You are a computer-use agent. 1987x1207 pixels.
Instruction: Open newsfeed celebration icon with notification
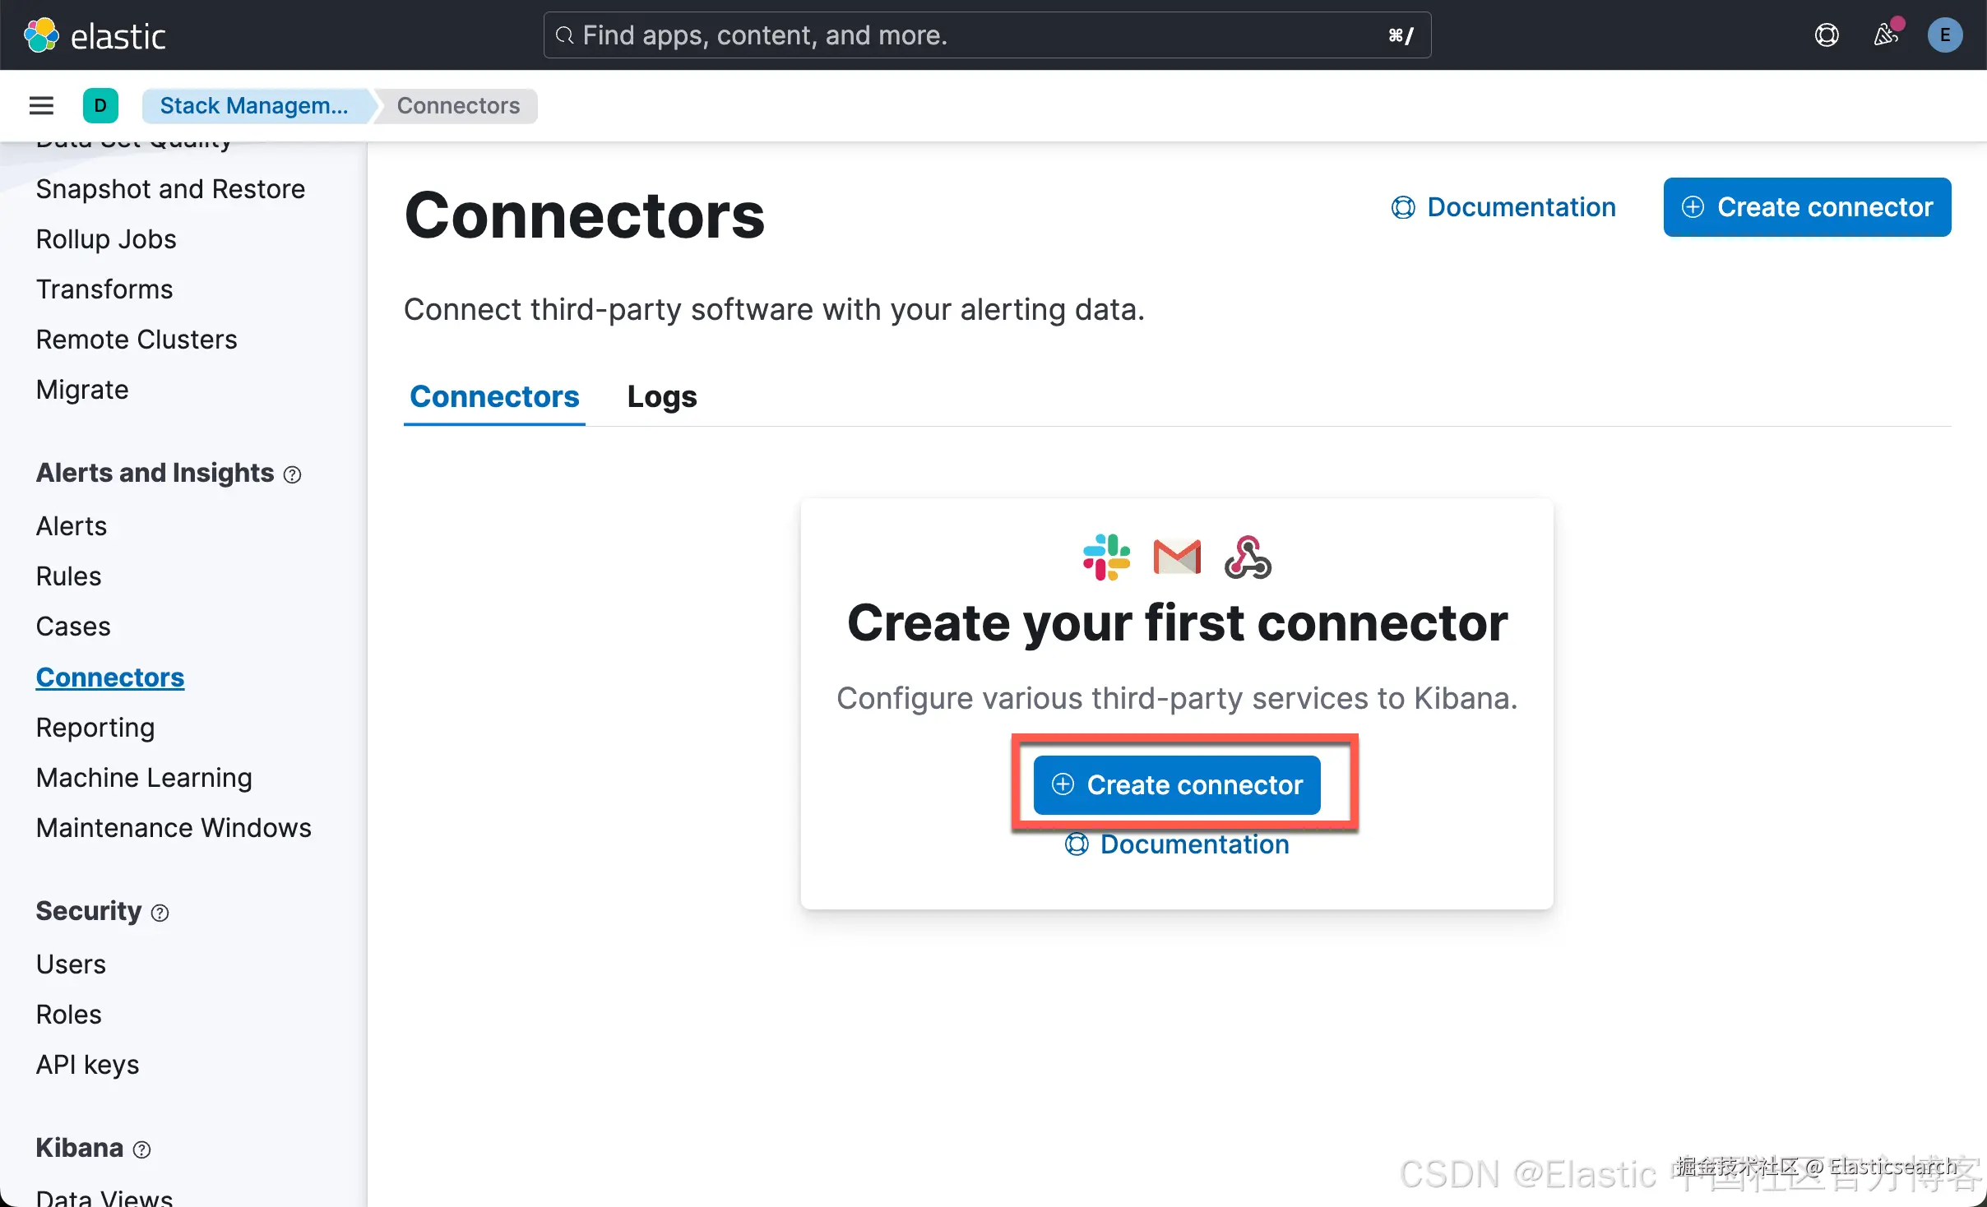click(x=1886, y=35)
